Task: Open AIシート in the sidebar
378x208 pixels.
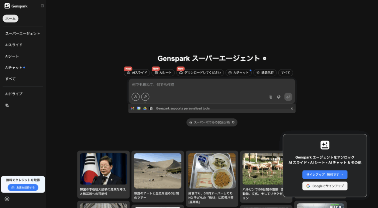Action: (12, 56)
